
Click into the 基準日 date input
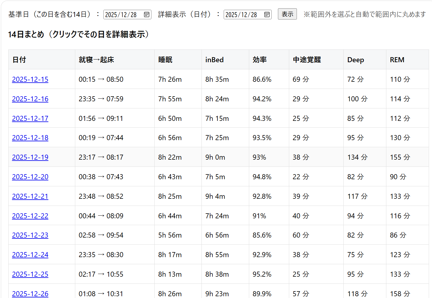(121, 15)
